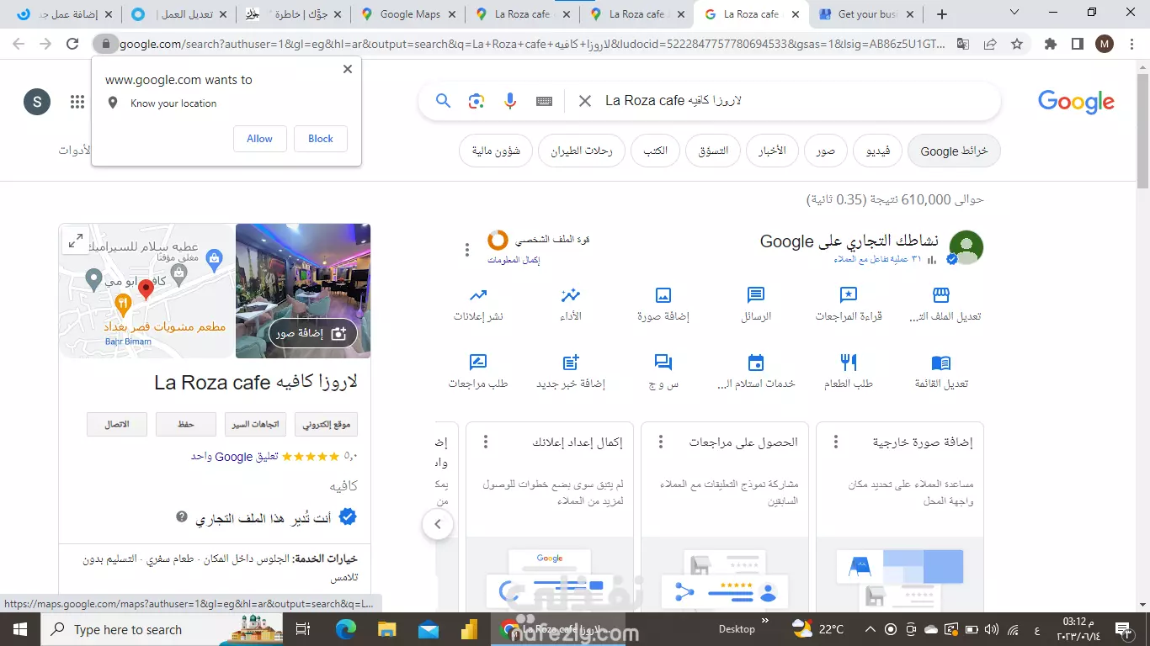Select the الكتب filter chip
This screenshot has width=1150, height=646.
click(655, 151)
